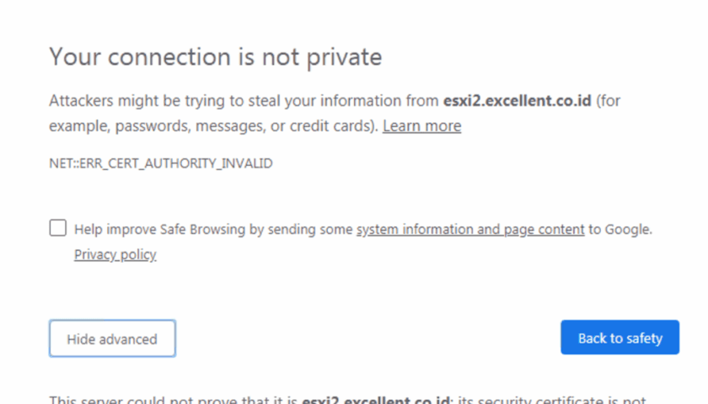This screenshot has width=708, height=404.
Task: Click the word "example" in the warning paragraph
Action: (76, 126)
